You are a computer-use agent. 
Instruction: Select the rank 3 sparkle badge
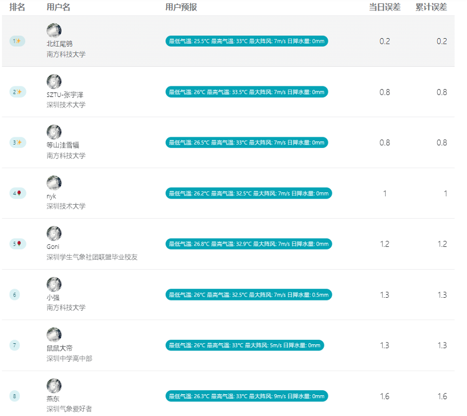coord(18,142)
